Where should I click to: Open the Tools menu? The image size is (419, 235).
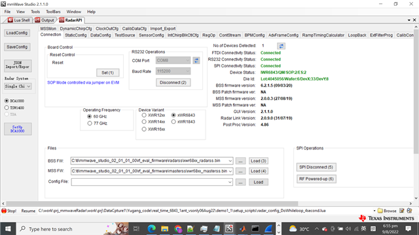[35, 12]
